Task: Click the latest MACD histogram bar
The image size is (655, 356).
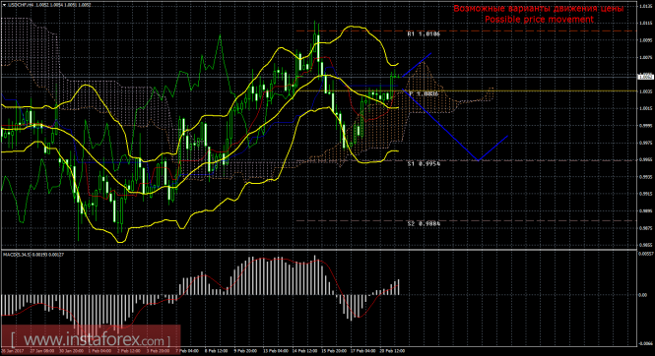Action: [399, 287]
